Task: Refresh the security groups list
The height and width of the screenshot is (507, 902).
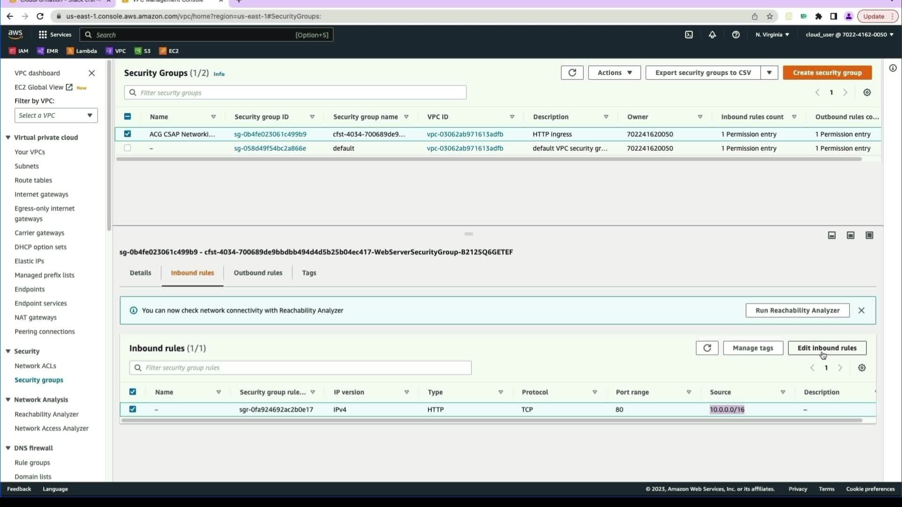Action: point(572,73)
